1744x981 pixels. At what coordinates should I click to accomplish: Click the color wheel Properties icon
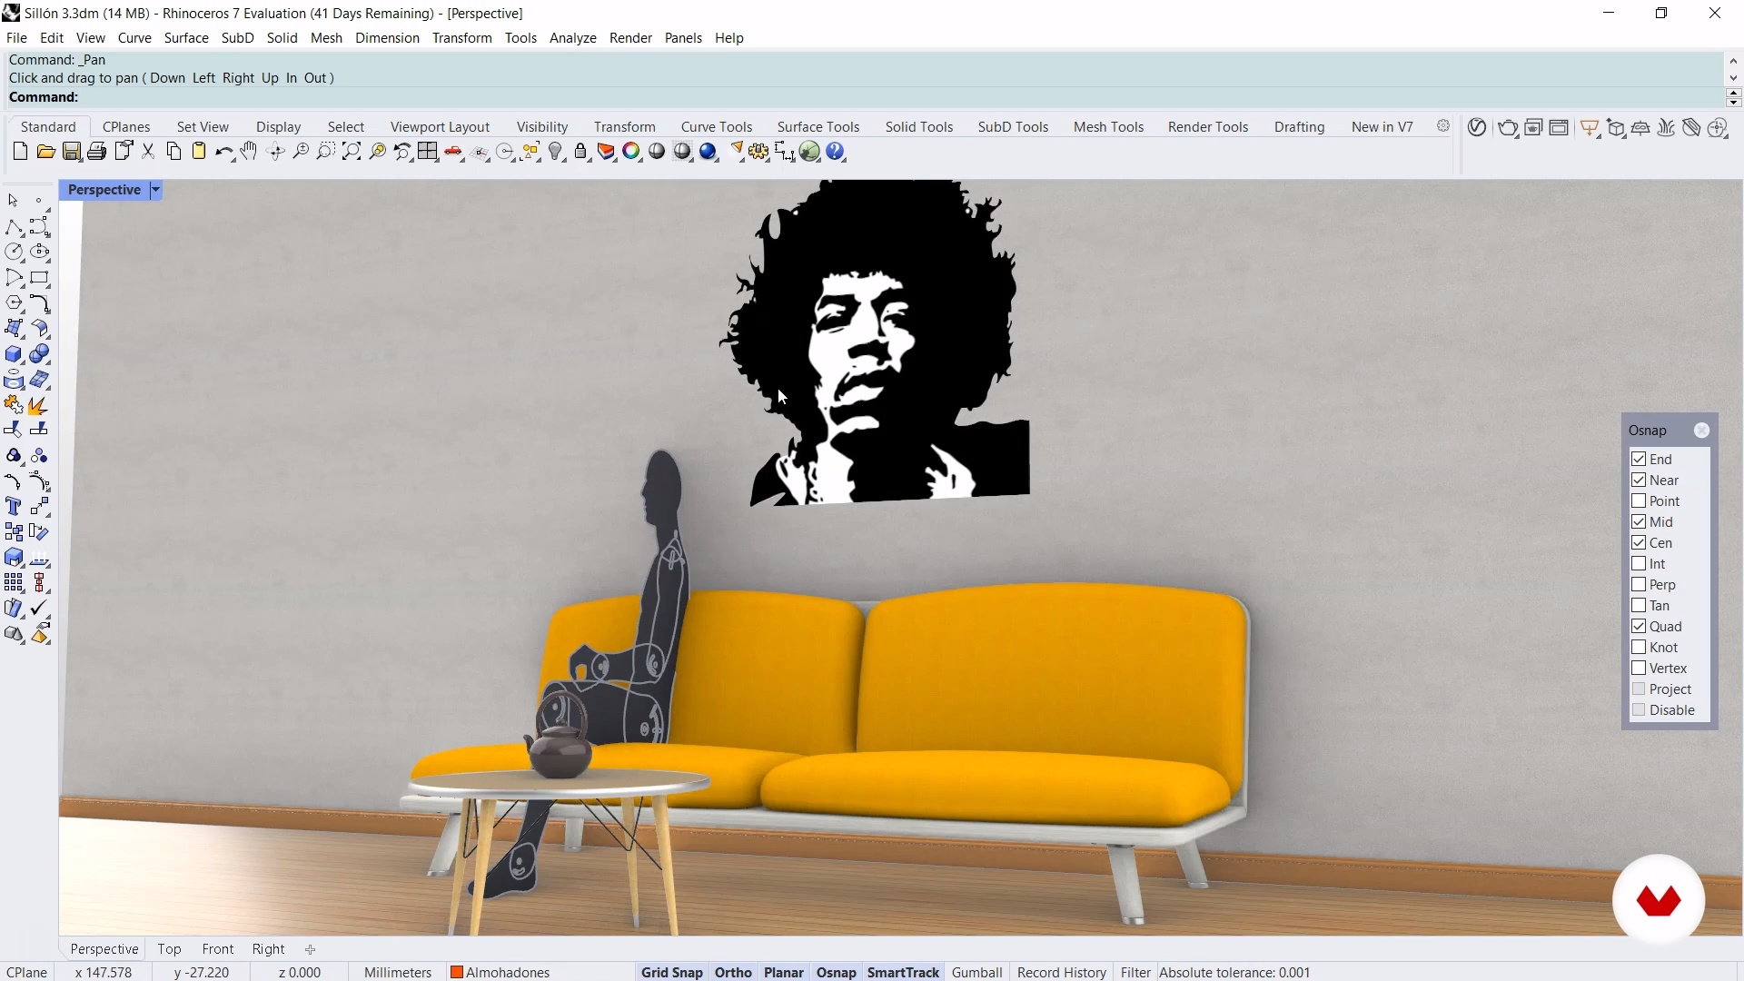(x=631, y=152)
